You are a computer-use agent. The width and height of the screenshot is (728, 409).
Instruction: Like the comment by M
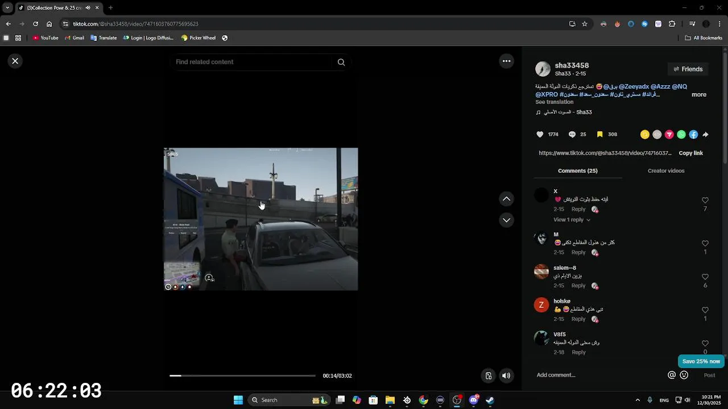click(x=705, y=244)
